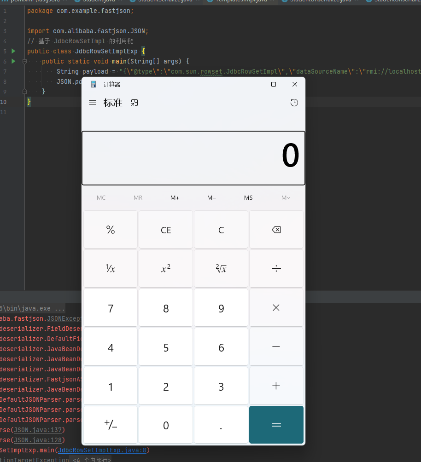Minimize the calculator window

coord(252,84)
